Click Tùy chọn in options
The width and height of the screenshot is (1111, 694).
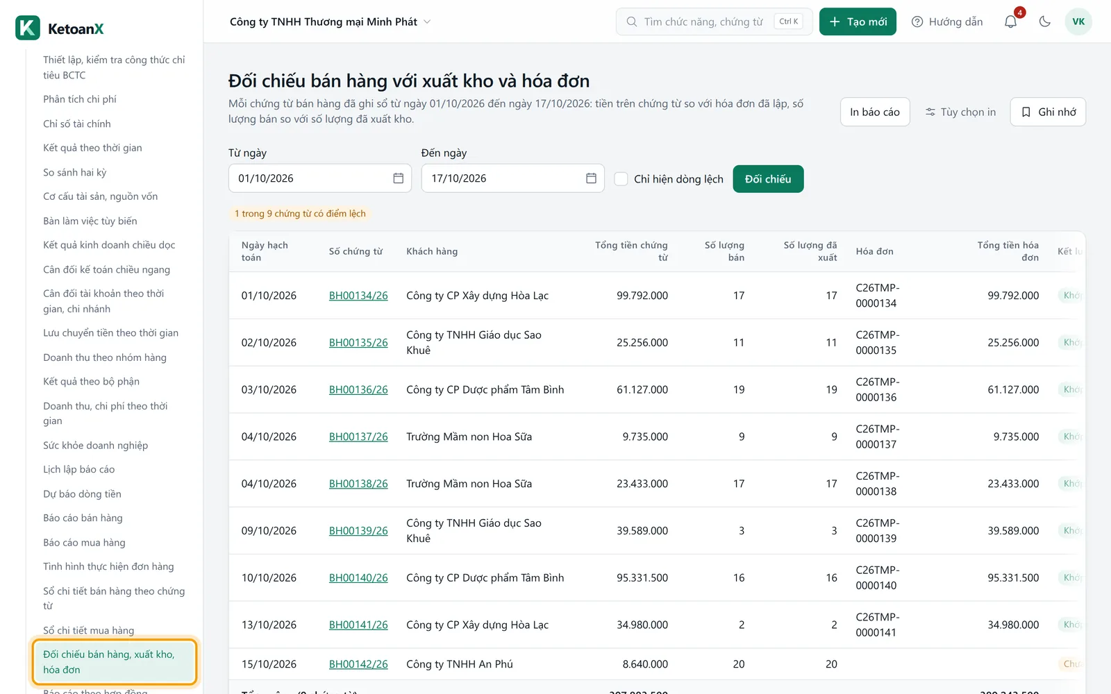tap(960, 112)
